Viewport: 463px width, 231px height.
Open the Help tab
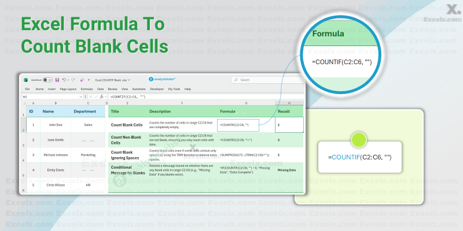point(188,89)
